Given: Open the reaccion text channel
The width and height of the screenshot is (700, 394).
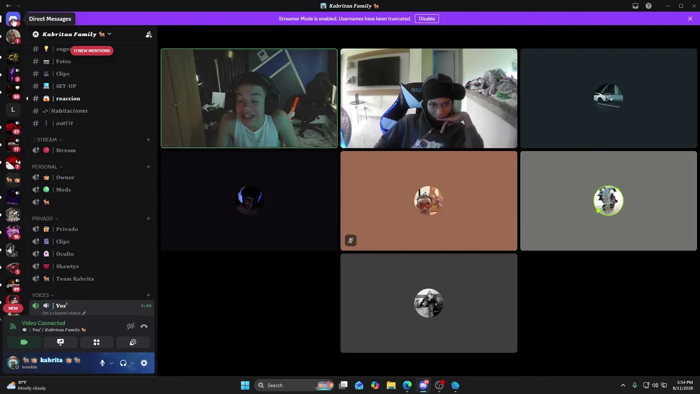Looking at the screenshot, I should tap(91, 99).
